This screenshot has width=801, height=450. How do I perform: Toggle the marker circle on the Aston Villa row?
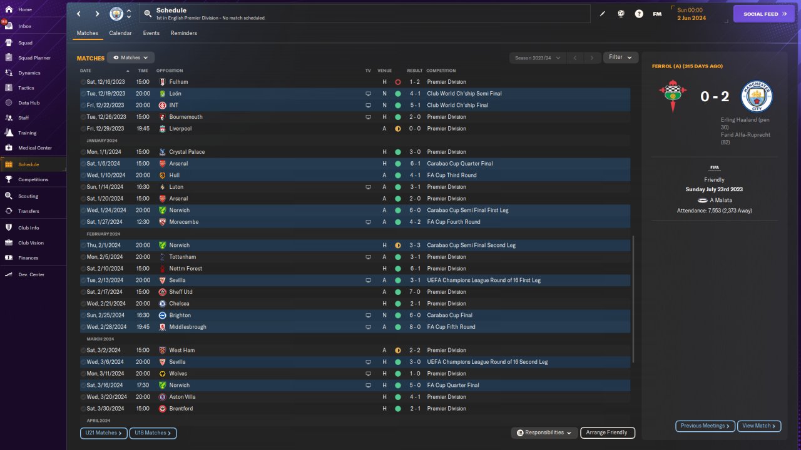(x=83, y=397)
